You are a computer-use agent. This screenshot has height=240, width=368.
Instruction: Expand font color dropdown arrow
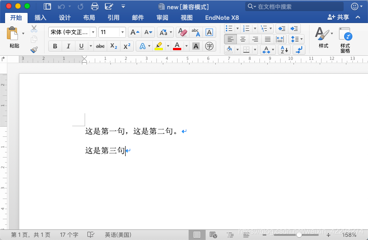click(187, 47)
